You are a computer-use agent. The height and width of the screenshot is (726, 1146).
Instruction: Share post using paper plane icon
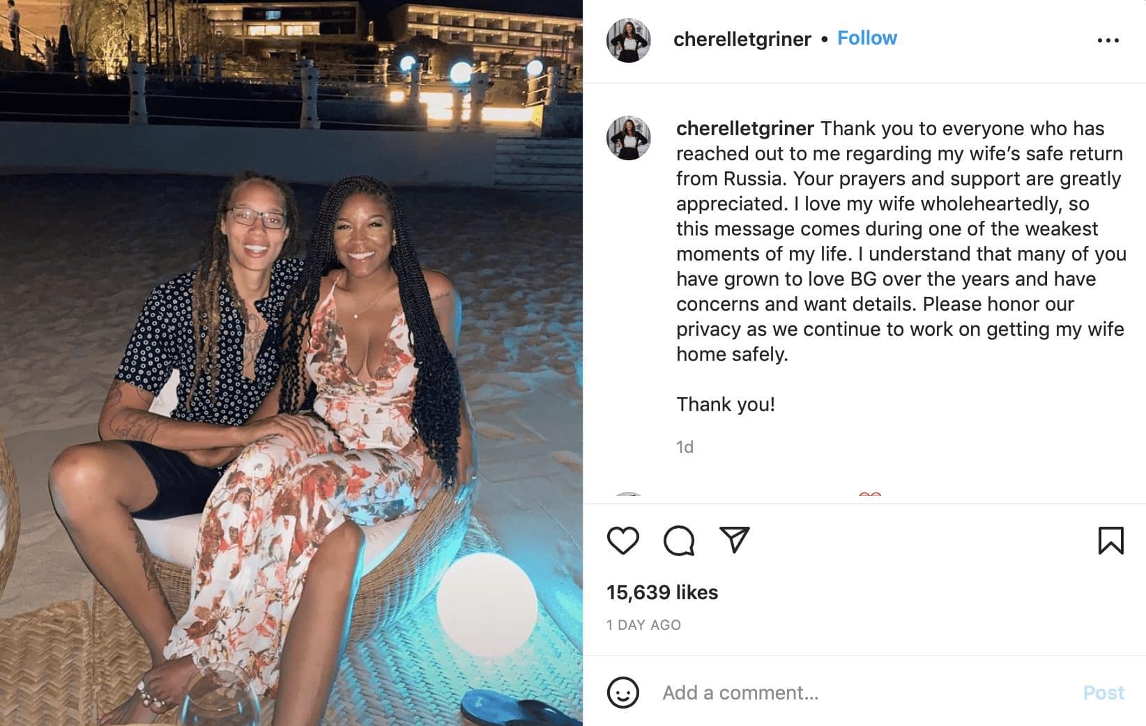(734, 540)
